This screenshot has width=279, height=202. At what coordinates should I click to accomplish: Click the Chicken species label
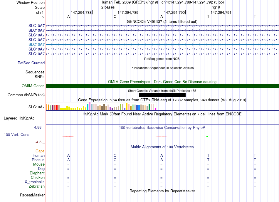click(x=38, y=177)
